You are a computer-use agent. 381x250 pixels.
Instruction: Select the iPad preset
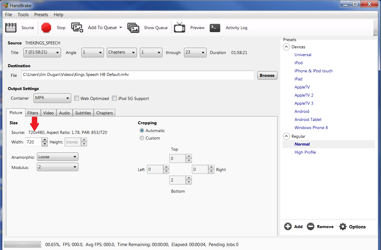(298, 79)
